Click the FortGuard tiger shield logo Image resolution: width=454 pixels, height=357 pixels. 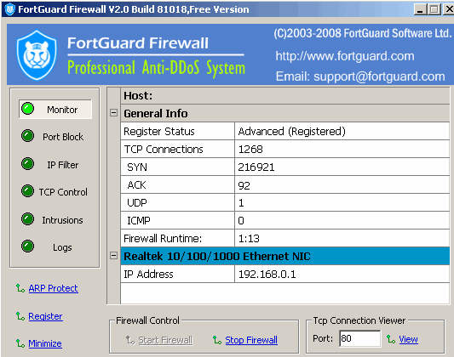37,55
